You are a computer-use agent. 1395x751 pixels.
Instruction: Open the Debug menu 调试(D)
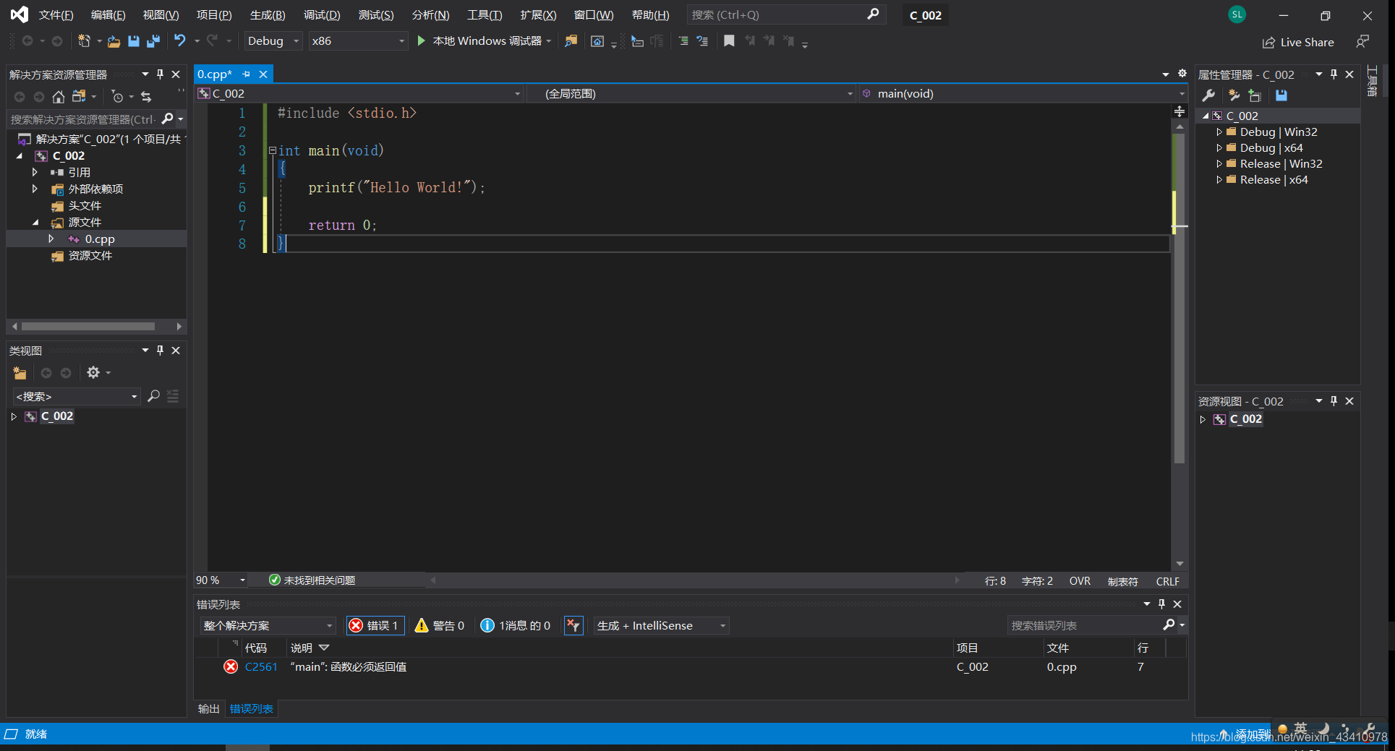point(322,15)
